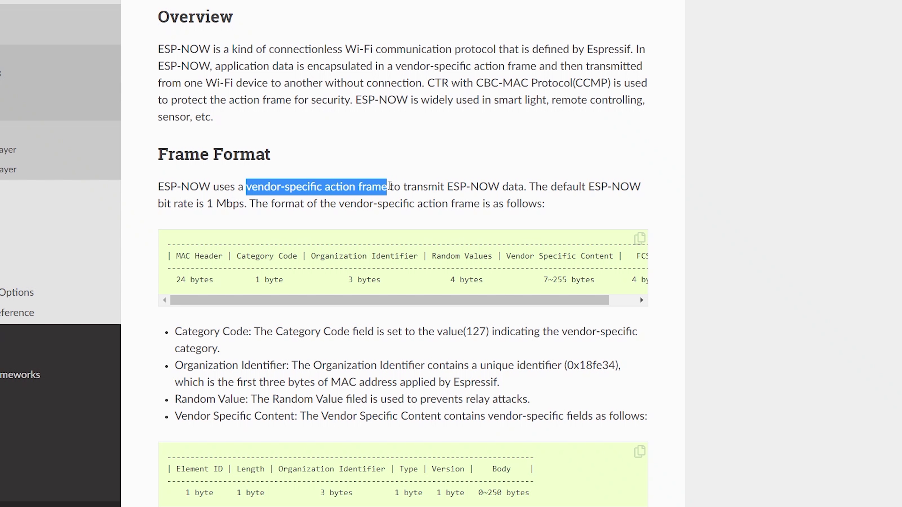
Task: Copy the vendor specific content code block
Action: coord(639,452)
